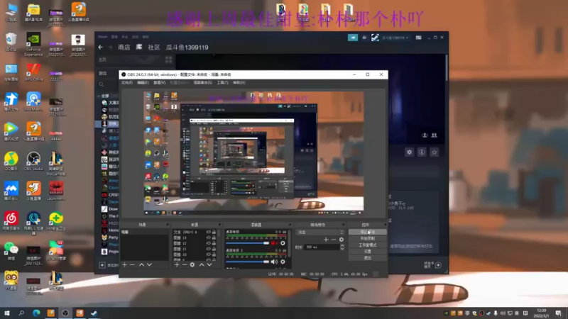Switch Steam to big picture mode icon
This screenshot has height=319, width=568.
point(418,38)
